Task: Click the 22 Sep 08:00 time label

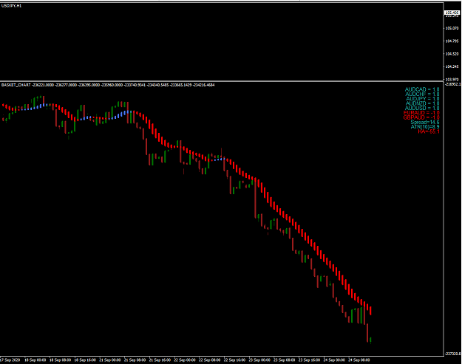Action: pos(210,360)
